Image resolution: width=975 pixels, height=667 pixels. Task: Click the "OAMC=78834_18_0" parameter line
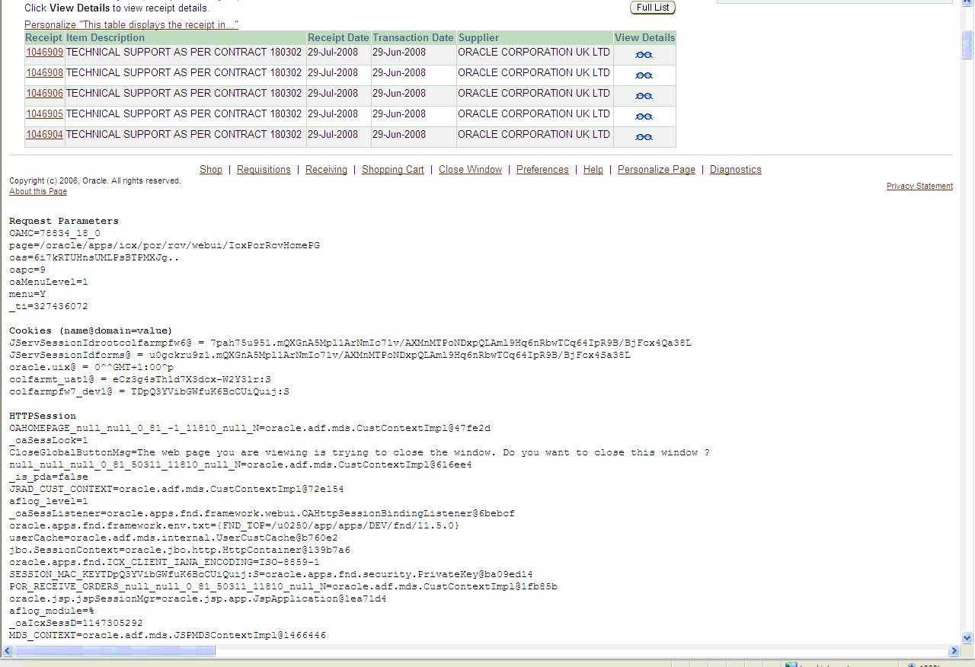(55, 233)
